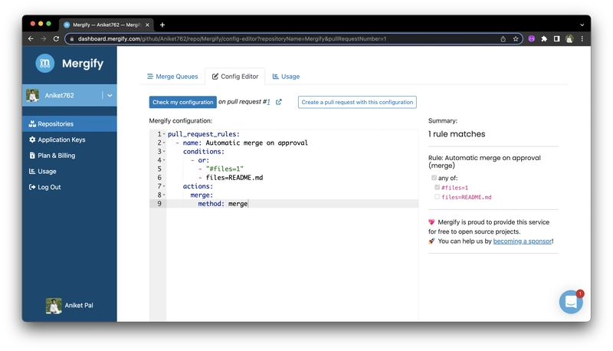Click the Merge Queues list icon
This screenshot has height=351, width=613.
[150, 77]
